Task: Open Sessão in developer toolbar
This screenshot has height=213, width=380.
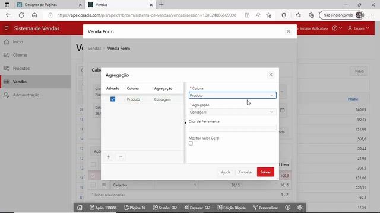Action: pos(164,208)
